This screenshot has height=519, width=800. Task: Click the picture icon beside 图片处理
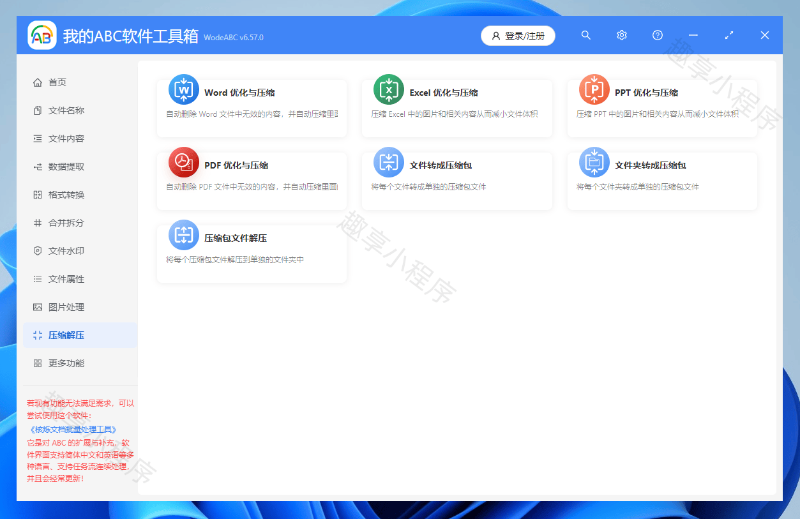pos(38,307)
